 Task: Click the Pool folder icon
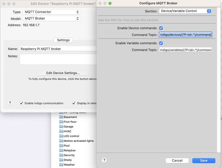click(x=61, y=146)
